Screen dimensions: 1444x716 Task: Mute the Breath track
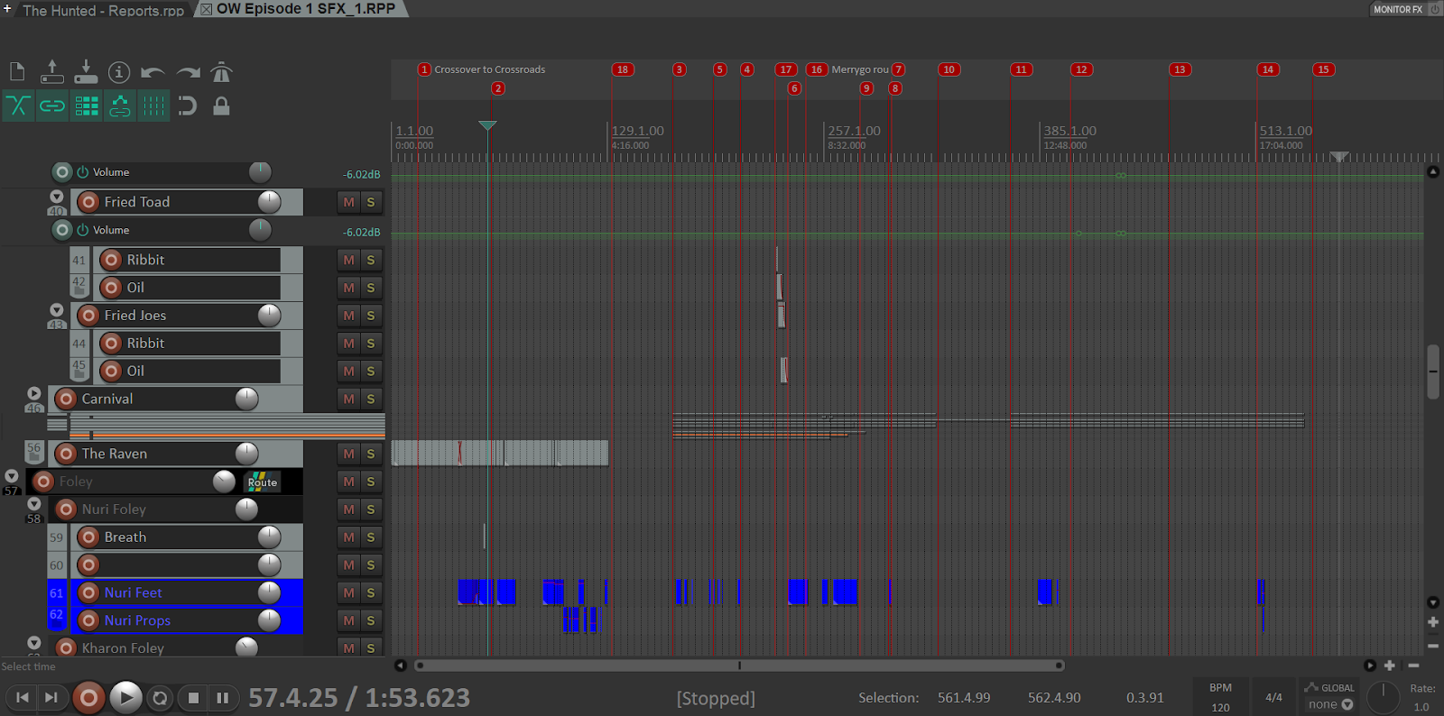click(349, 537)
